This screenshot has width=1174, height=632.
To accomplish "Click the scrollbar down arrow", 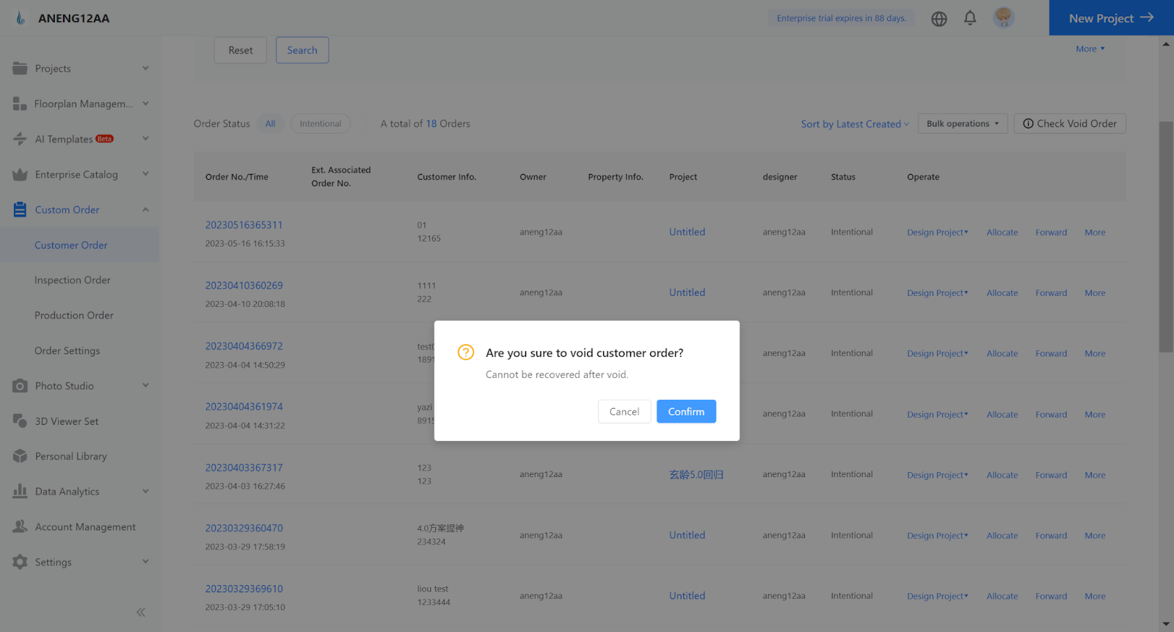I will tap(1166, 625).
